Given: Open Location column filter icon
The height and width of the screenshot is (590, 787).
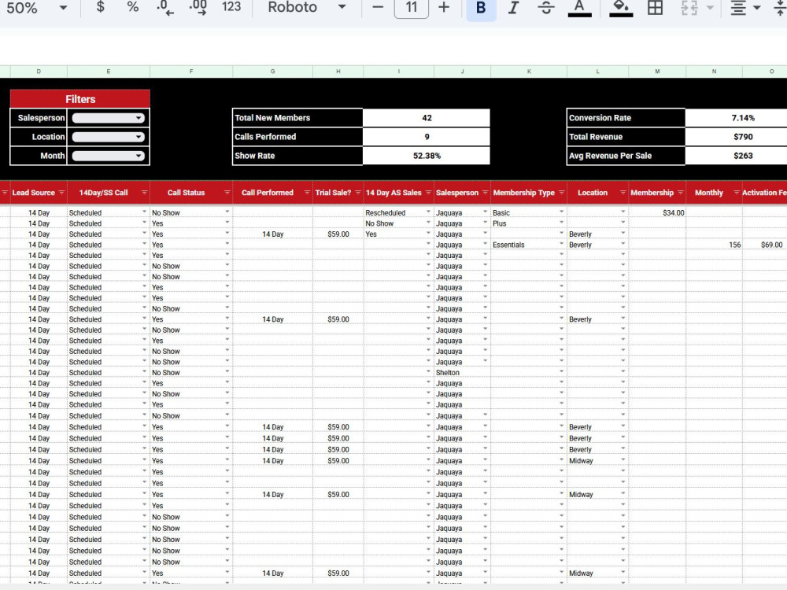Looking at the screenshot, I should click(623, 193).
